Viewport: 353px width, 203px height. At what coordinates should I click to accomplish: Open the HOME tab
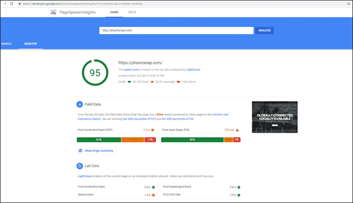click(114, 12)
